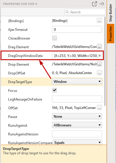Click the search magnifier icon

(x=67, y=12)
